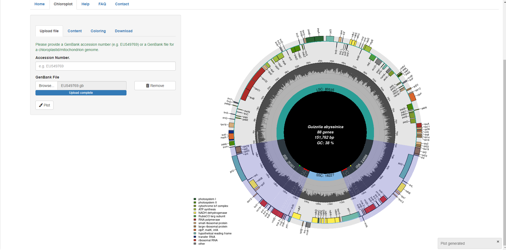This screenshot has height=250, width=506.
Task: Click the paintbrush icon on Plot button
Action: (x=41, y=105)
